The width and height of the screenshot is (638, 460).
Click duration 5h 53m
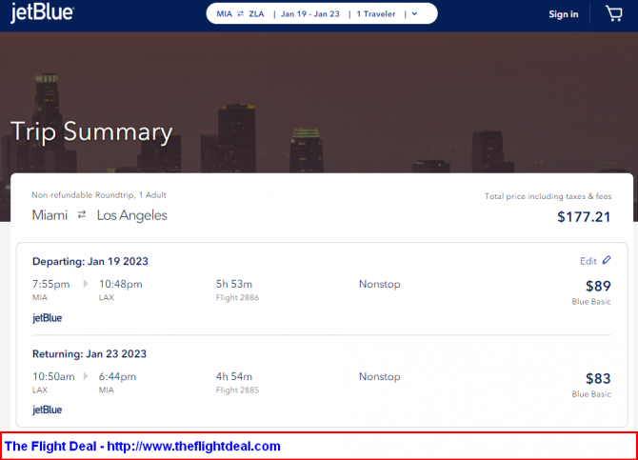[x=234, y=284]
